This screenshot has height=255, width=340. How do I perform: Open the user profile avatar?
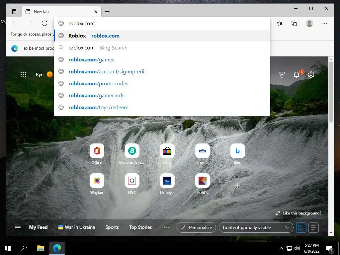pyautogui.click(x=309, y=23)
